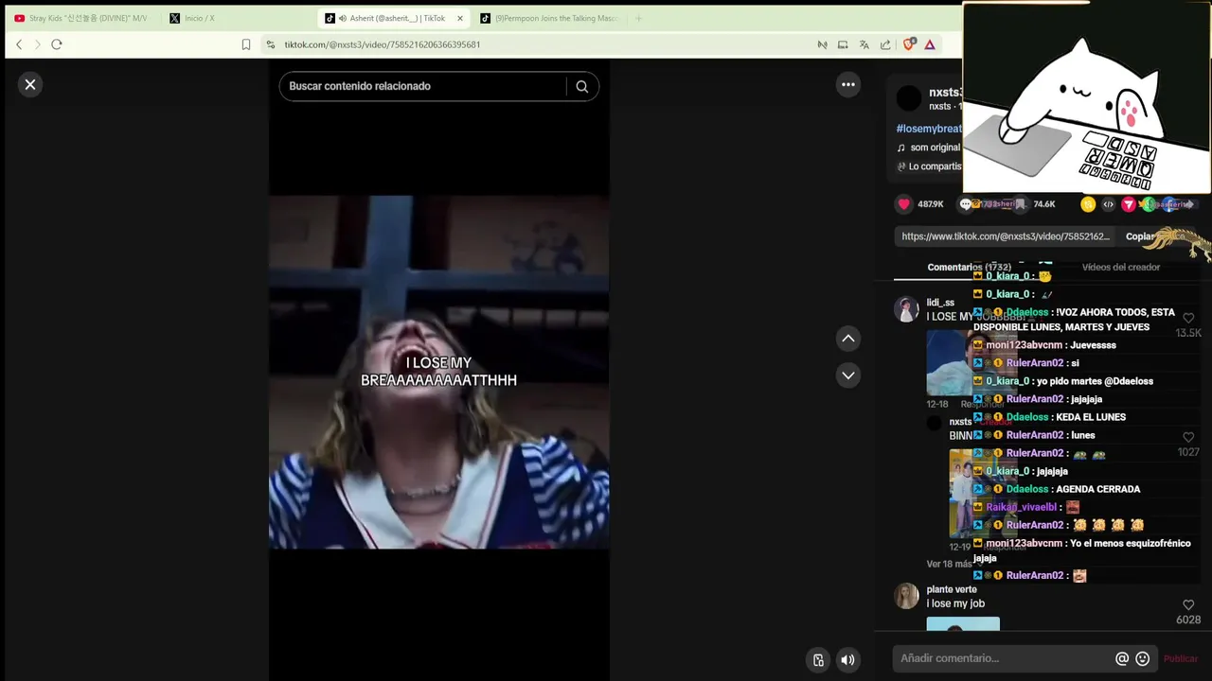Go to next video with down arrow
The height and width of the screenshot is (681, 1212).
(x=848, y=375)
